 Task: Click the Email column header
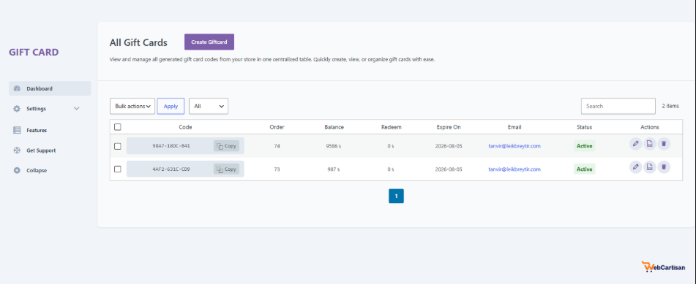point(514,127)
